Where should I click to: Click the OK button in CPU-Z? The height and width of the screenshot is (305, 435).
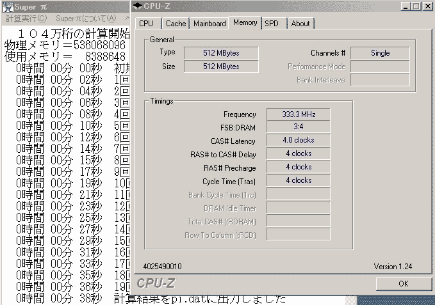click(x=404, y=284)
